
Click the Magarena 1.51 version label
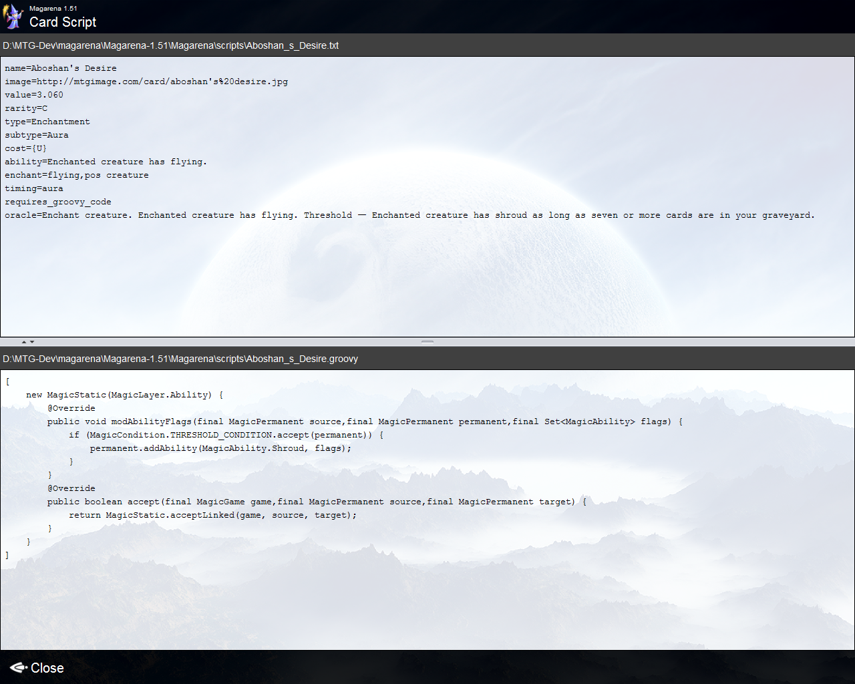click(x=53, y=9)
